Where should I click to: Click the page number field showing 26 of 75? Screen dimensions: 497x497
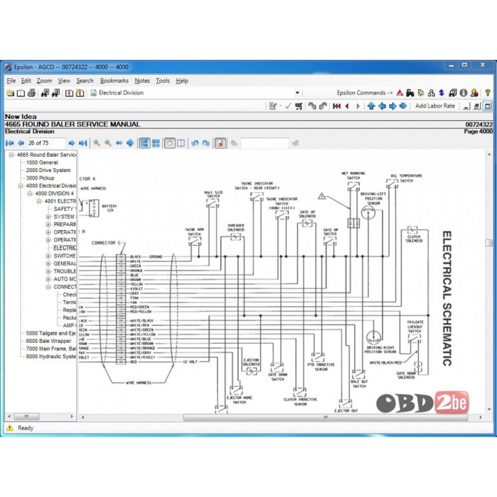(47, 143)
